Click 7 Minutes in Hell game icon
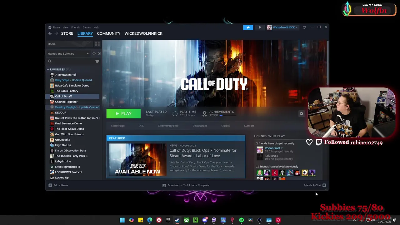The height and width of the screenshot is (225, 400). [x=52, y=75]
